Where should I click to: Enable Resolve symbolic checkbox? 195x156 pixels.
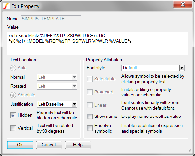click(x=90, y=128)
